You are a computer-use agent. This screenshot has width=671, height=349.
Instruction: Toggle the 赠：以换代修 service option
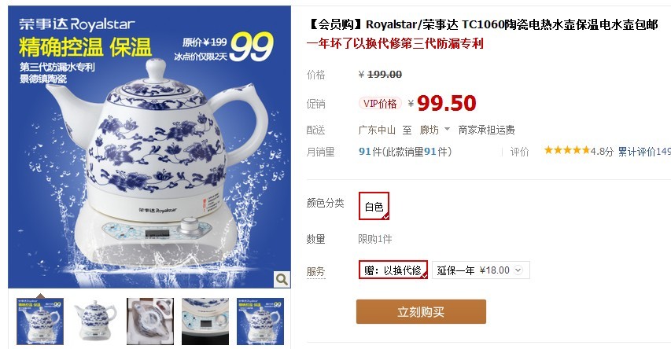pyautogui.click(x=393, y=270)
